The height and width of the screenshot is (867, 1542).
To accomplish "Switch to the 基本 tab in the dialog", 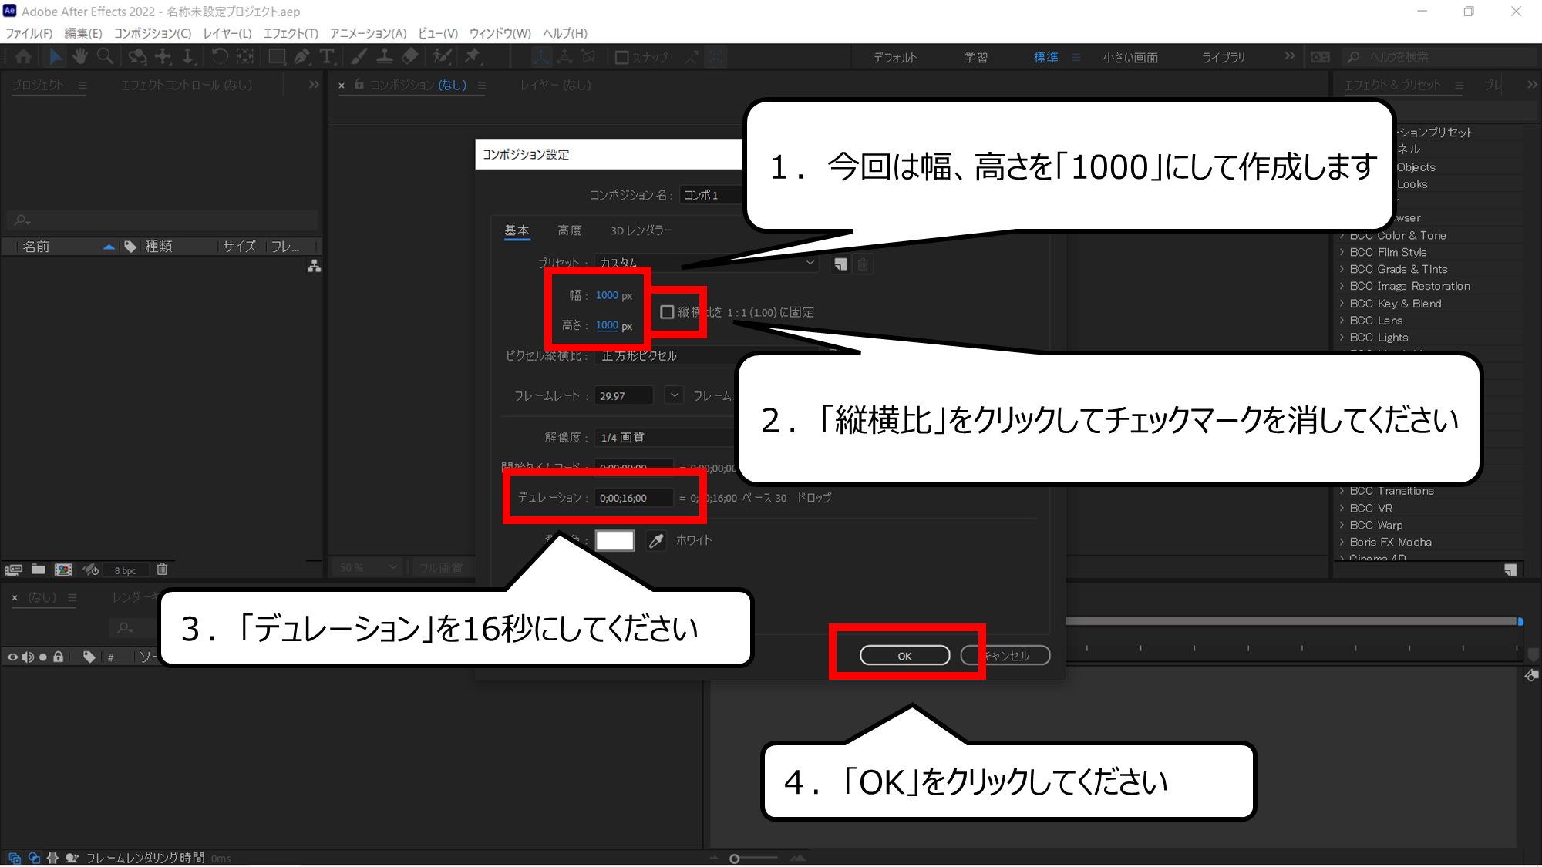I will tap(517, 230).
